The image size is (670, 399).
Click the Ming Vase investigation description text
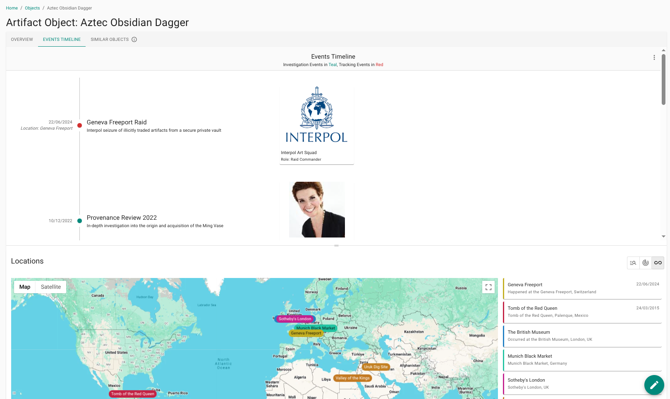click(x=155, y=226)
